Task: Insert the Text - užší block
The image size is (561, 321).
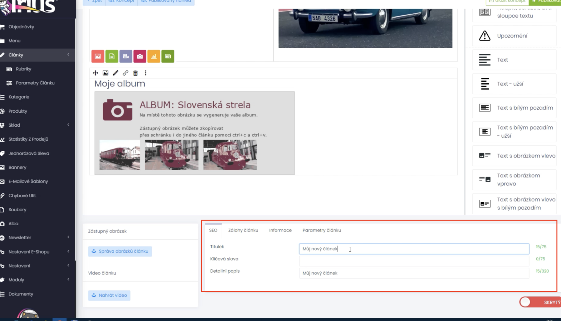Action: point(514,84)
